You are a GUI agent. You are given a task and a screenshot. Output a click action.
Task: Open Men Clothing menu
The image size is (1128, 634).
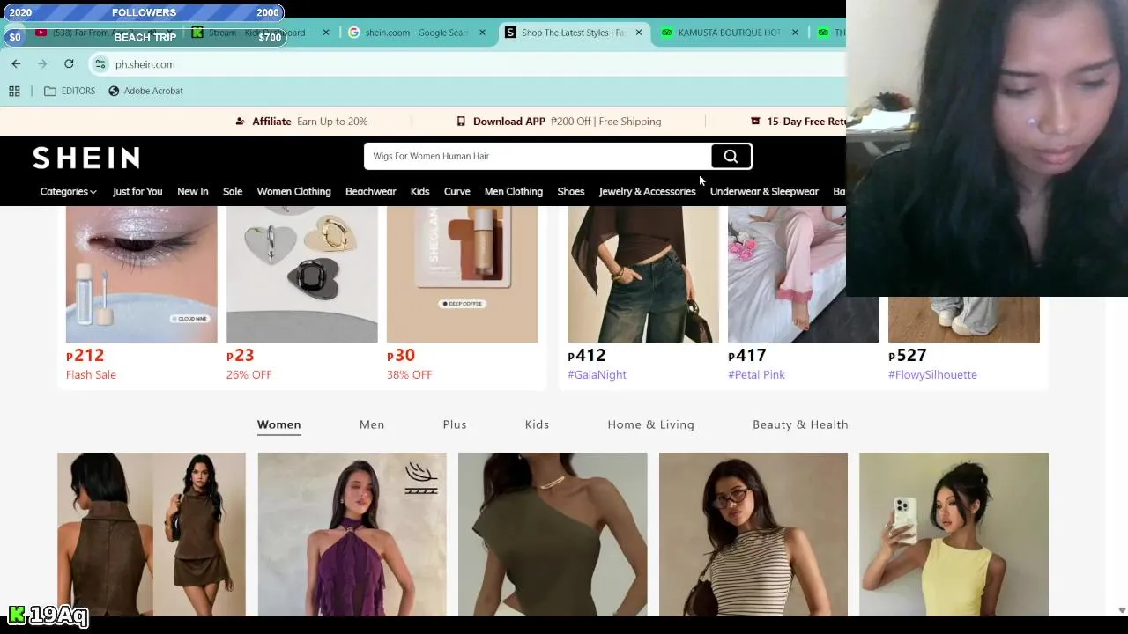513,191
